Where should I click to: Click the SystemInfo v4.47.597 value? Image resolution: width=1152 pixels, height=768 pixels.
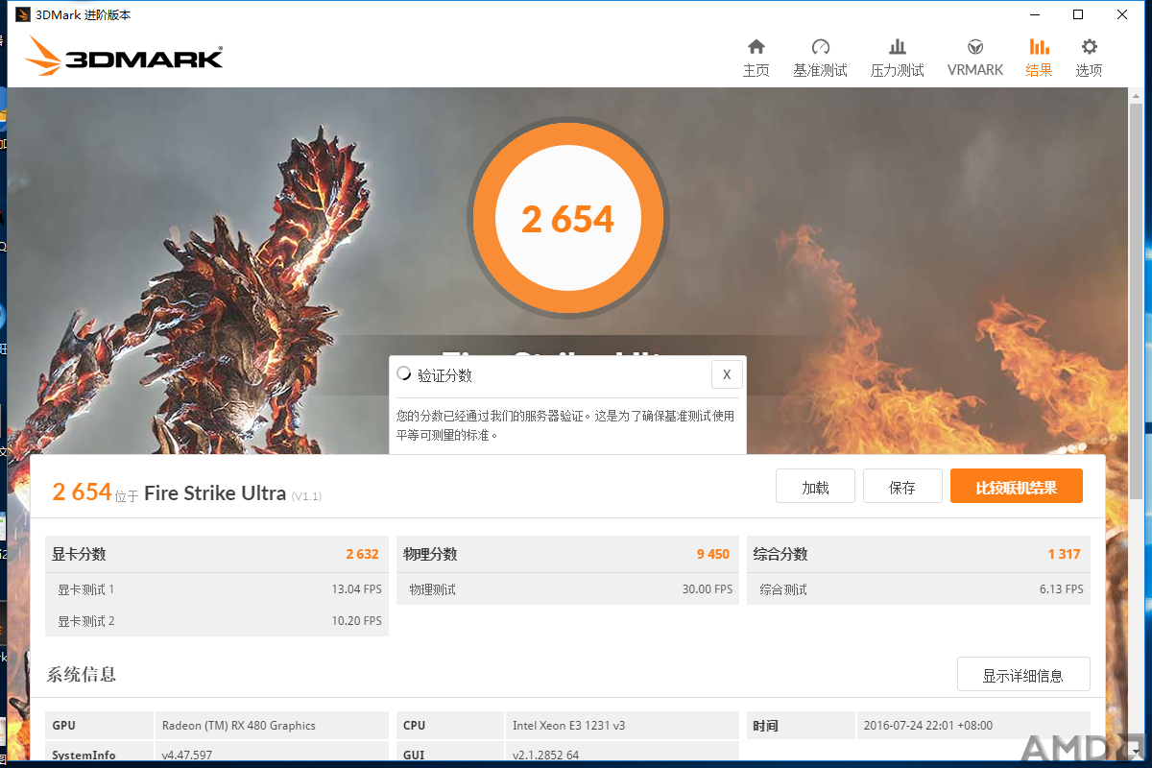(187, 756)
